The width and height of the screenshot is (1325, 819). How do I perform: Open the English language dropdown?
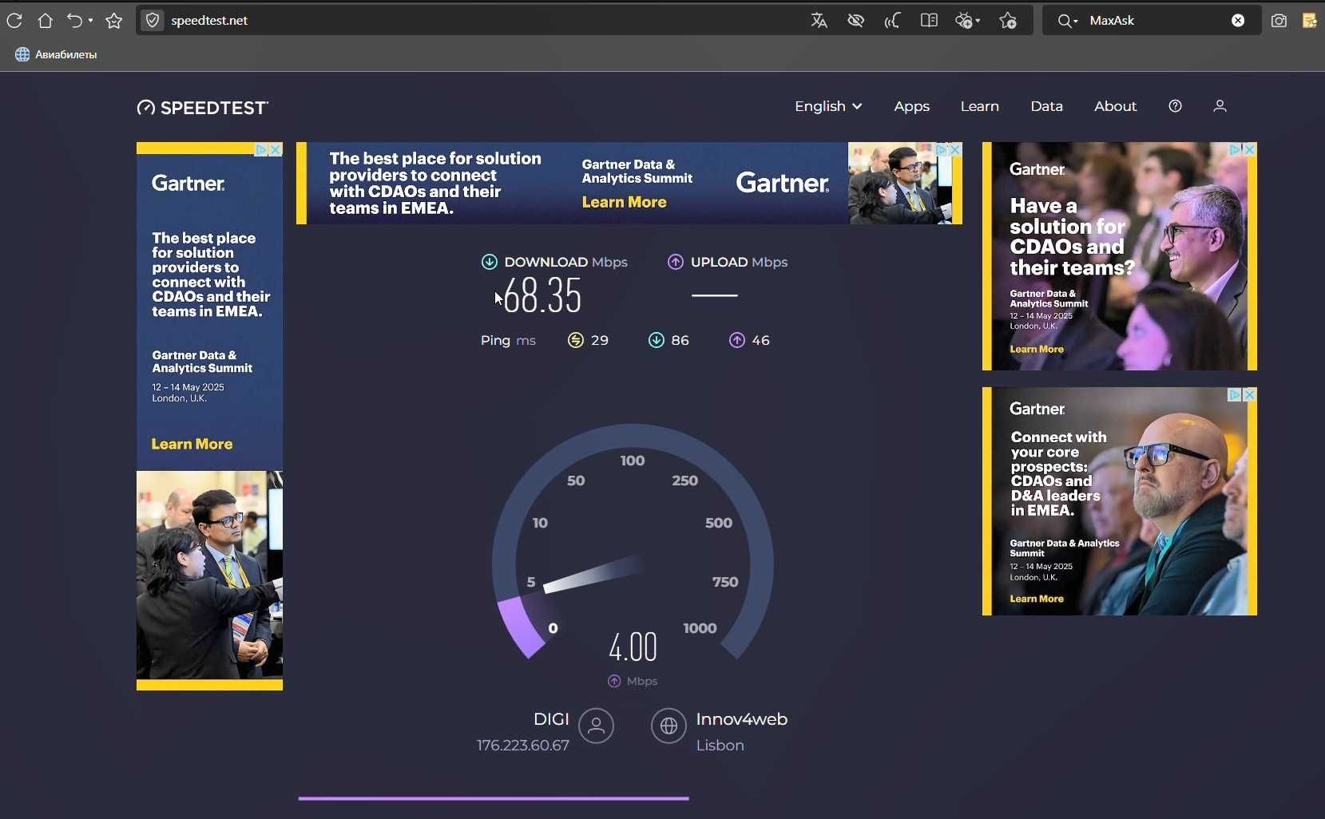tap(828, 106)
